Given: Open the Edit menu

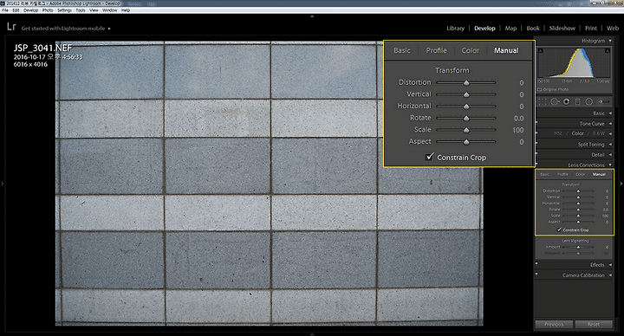Looking at the screenshot, I should click(x=16, y=10).
